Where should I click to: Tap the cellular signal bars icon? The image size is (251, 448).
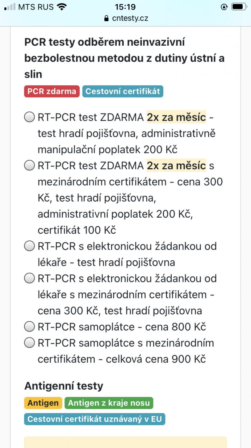(x=10, y=7)
